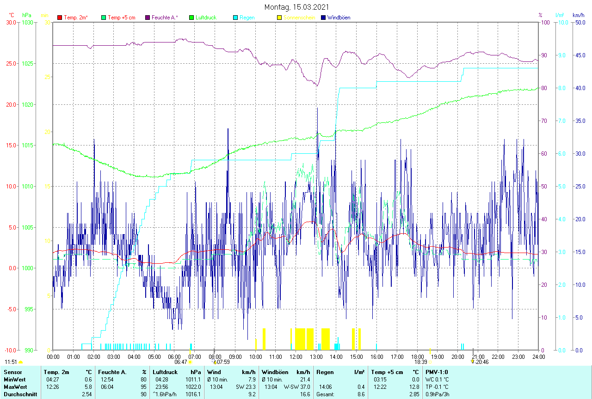Click the '18:39' sunset time label
592x399 pixels.
point(421,362)
